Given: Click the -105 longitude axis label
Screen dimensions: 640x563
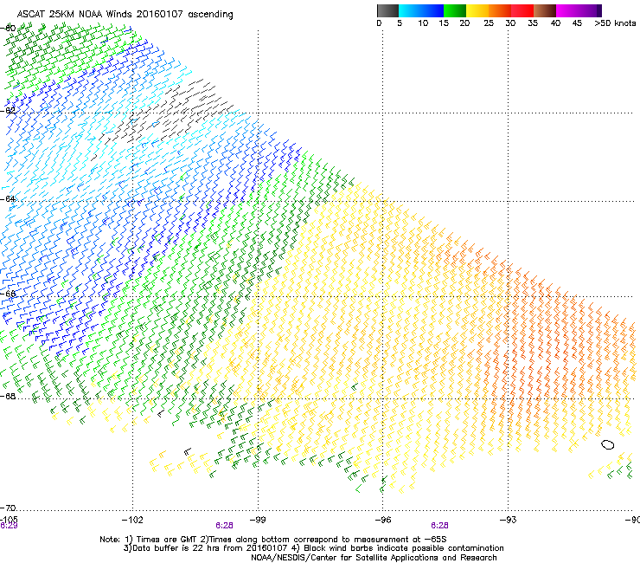Looking at the screenshot, I should pyautogui.click(x=9, y=520).
